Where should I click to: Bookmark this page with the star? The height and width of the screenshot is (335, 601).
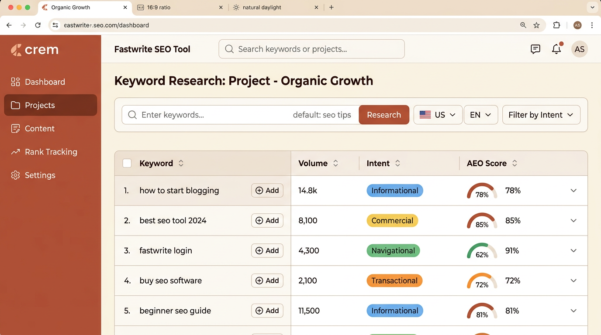[x=536, y=25]
